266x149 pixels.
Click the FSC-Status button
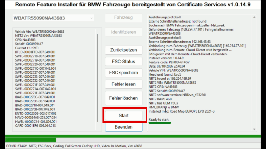[124, 62]
